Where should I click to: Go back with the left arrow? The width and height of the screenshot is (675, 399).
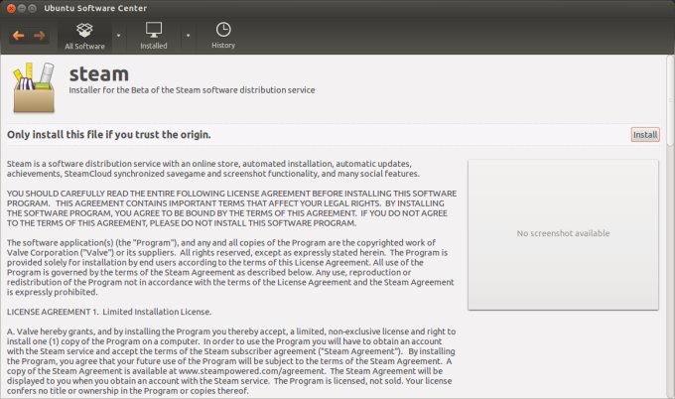18,36
